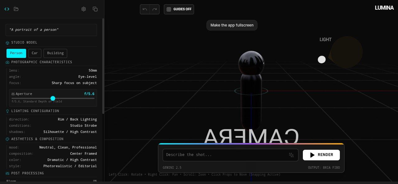Select the Building studio model

pos(55,53)
